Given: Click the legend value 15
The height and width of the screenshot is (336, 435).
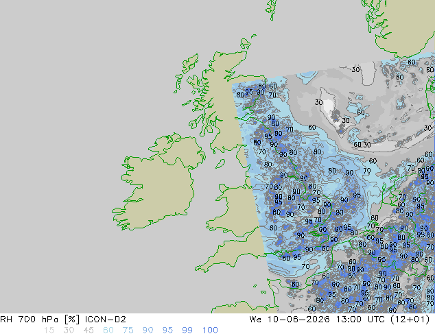Looking at the screenshot, I should click(49, 331).
